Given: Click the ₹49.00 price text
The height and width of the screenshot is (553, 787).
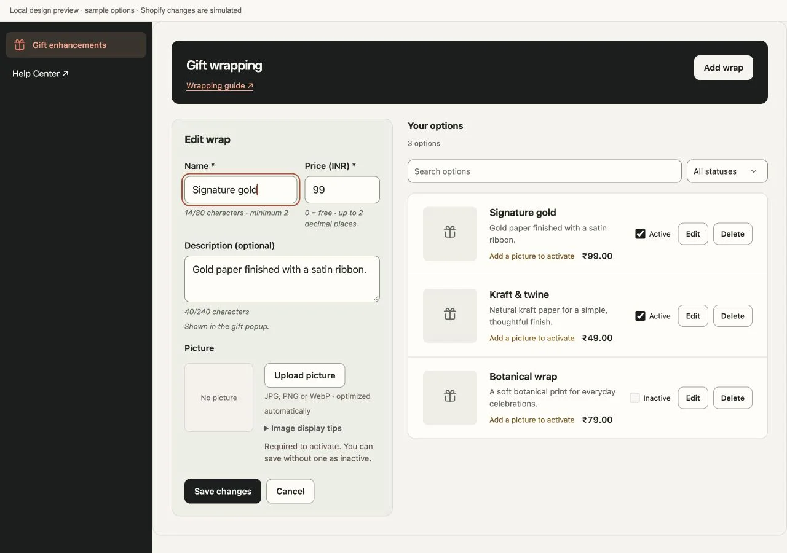Looking at the screenshot, I should [597, 338].
